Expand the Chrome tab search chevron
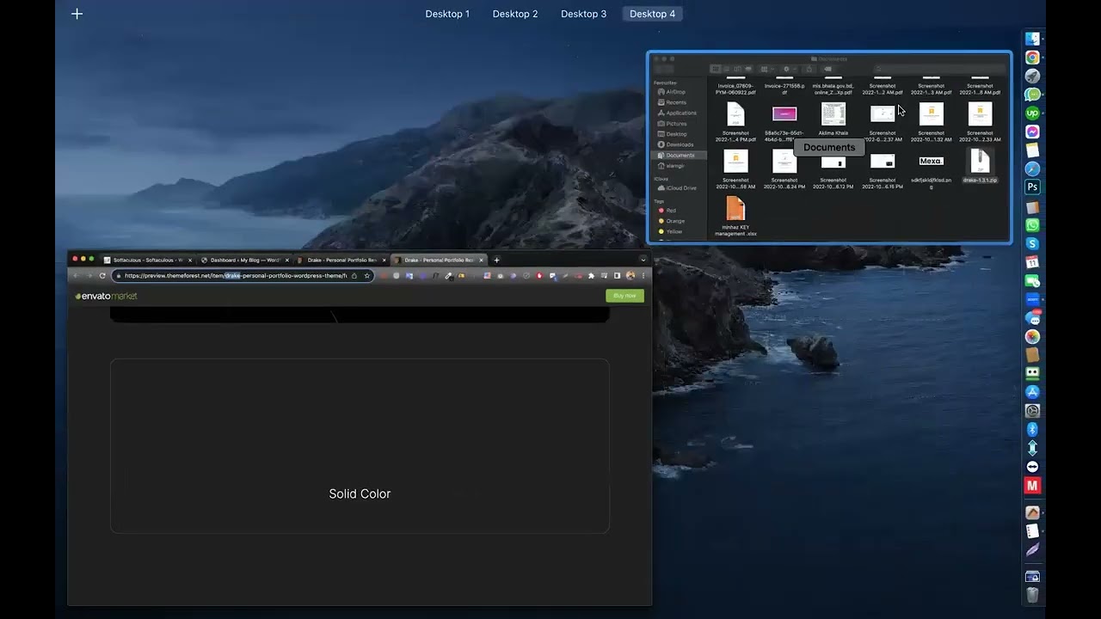 643,260
